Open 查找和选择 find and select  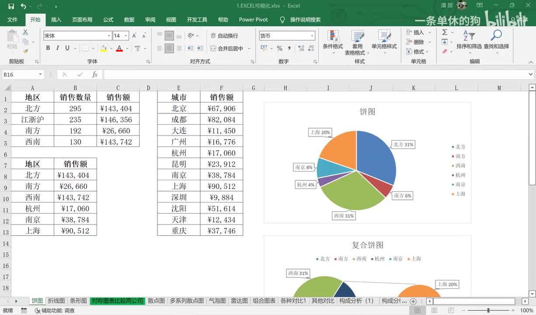[496, 42]
